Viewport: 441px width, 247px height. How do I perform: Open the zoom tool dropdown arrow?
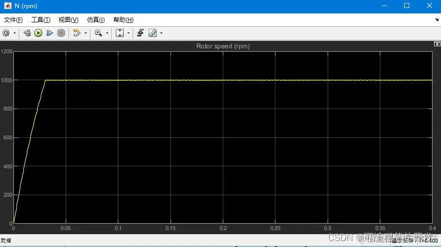[107, 33]
